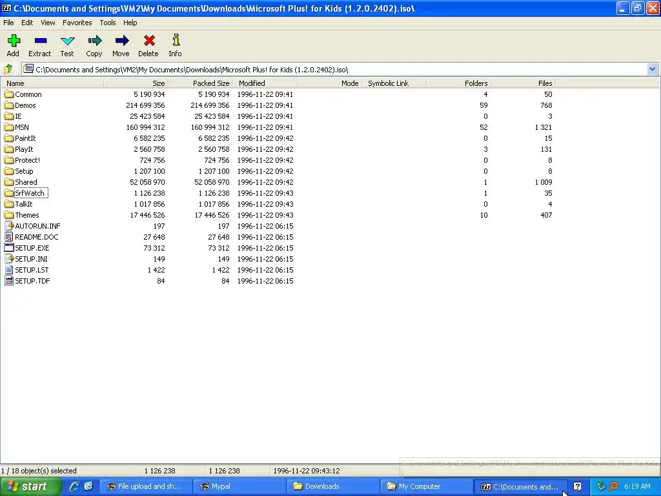Select the PlayIt folder icon
This screenshot has height=496, width=661.
[9, 149]
